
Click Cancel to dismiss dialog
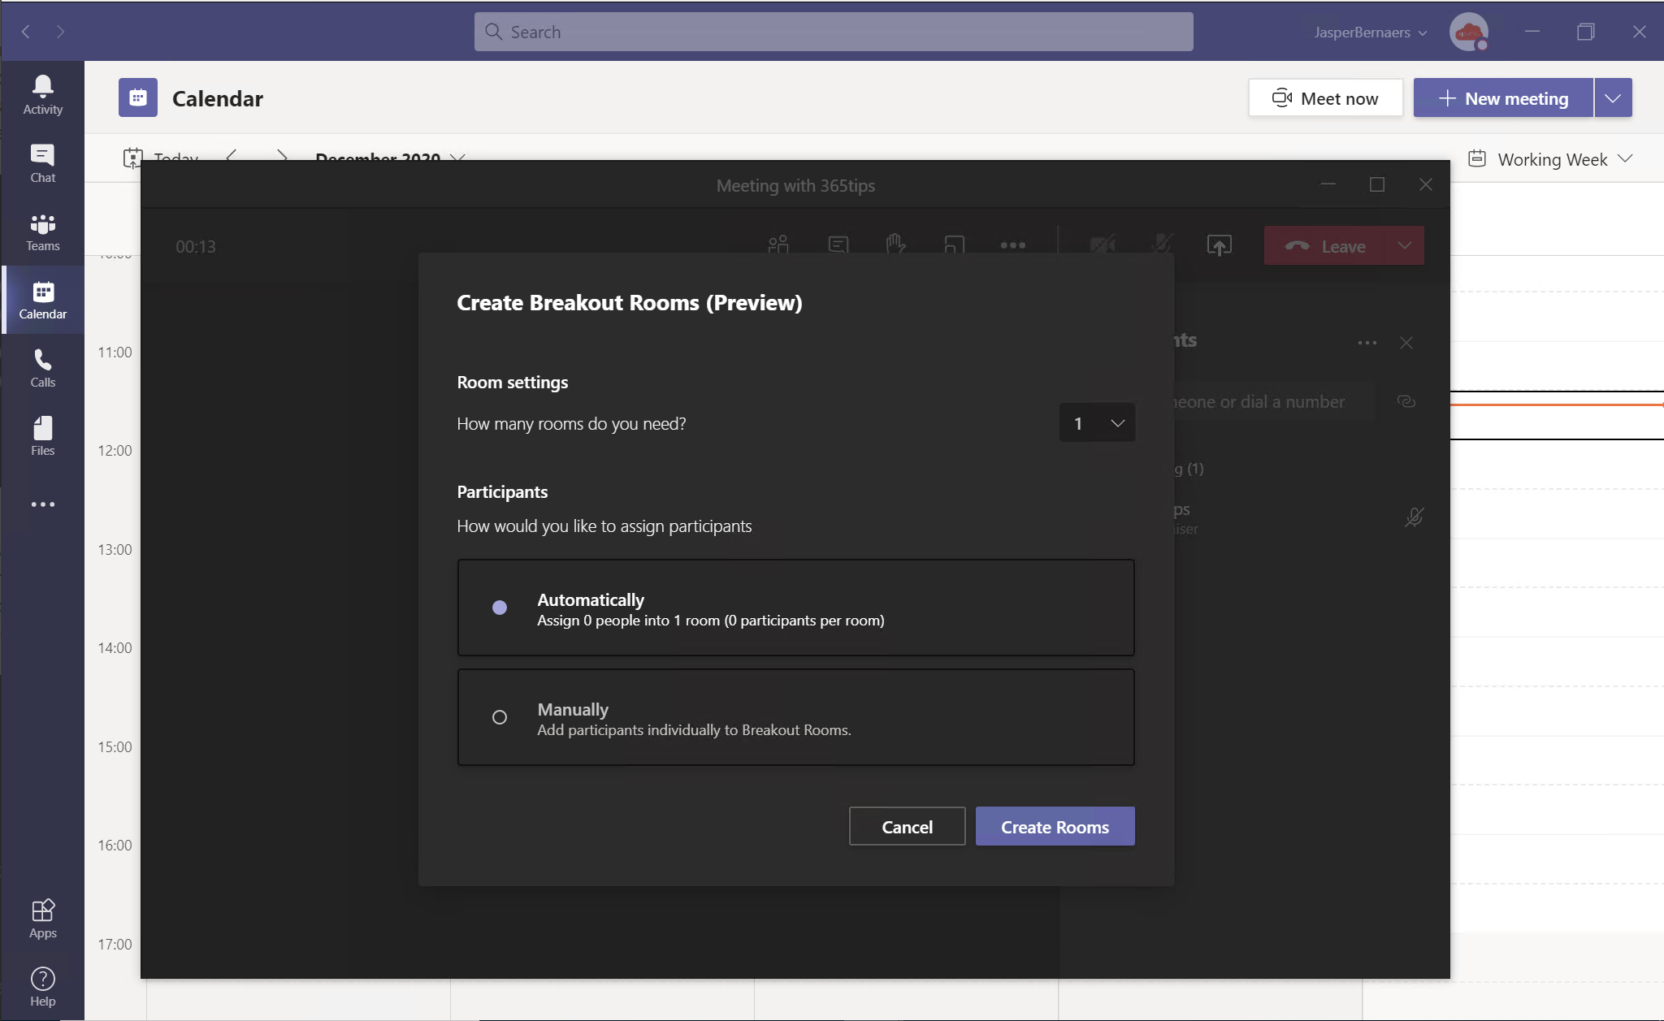pyautogui.click(x=907, y=825)
